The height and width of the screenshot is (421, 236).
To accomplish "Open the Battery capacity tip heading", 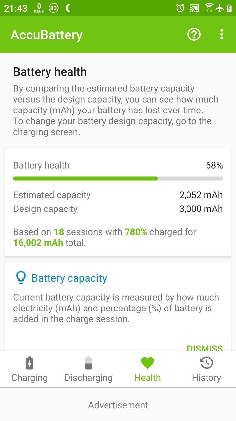I will click(69, 278).
